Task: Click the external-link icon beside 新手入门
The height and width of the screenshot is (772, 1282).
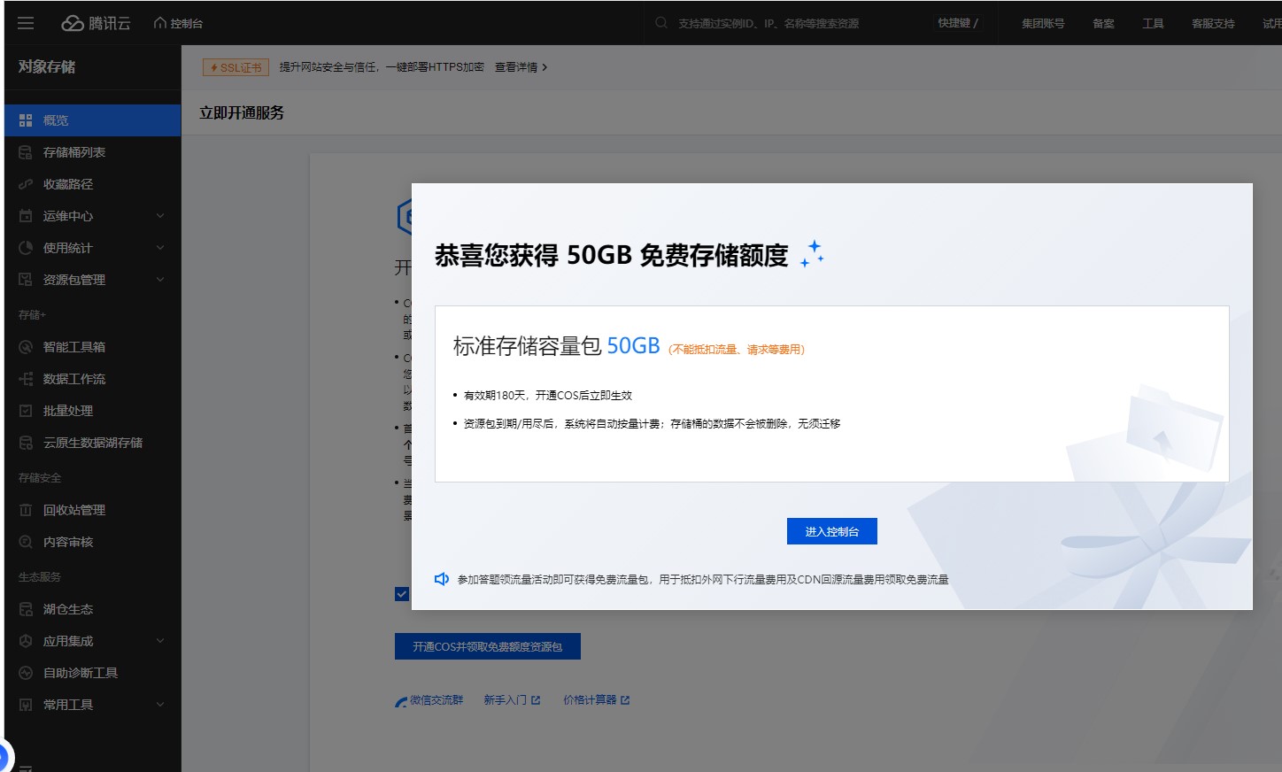Action: (x=536, y=700)
